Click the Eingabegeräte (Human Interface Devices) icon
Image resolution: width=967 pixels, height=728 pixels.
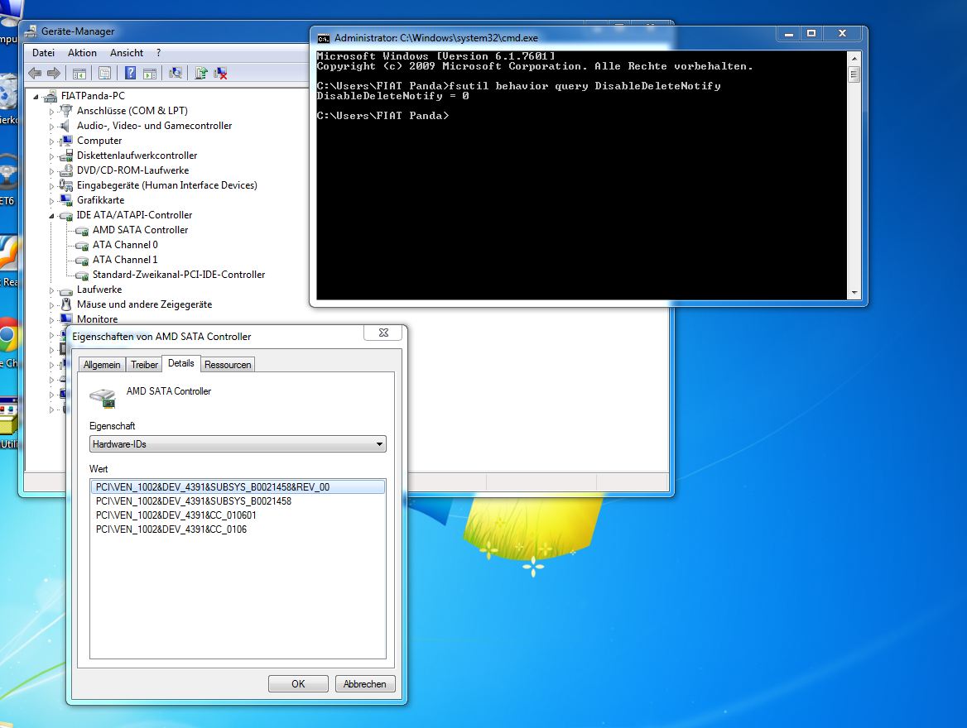[x=66, y=185]
